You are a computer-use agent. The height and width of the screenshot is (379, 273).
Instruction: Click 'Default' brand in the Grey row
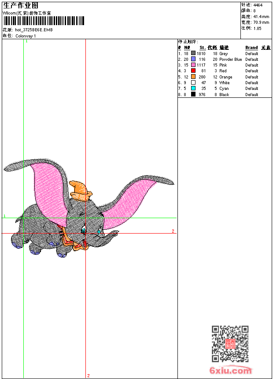pyautogui.click(x=252, y=54)
